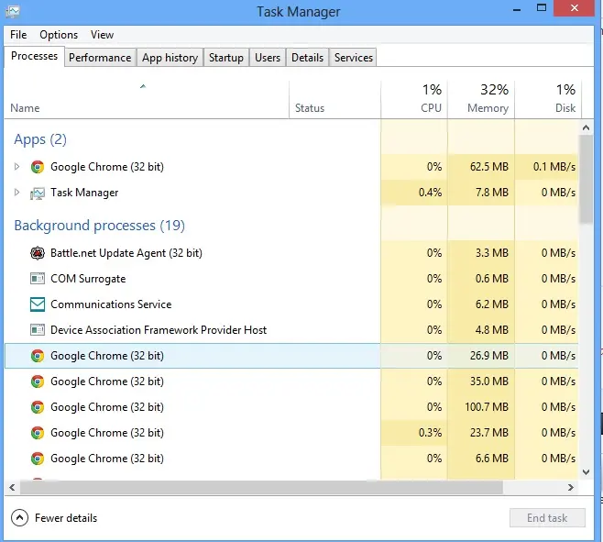
Task: Click the 0.4% CPU value for Task Manager
Action: [x=430, y=192]
